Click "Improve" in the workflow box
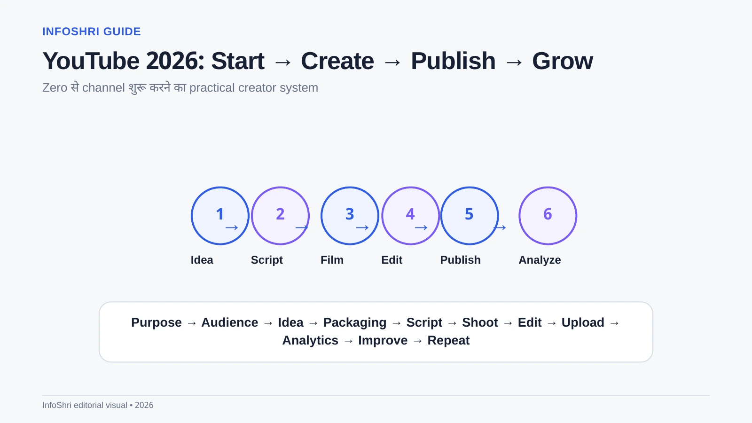This screenshot has width=752, height=423. 383,340
